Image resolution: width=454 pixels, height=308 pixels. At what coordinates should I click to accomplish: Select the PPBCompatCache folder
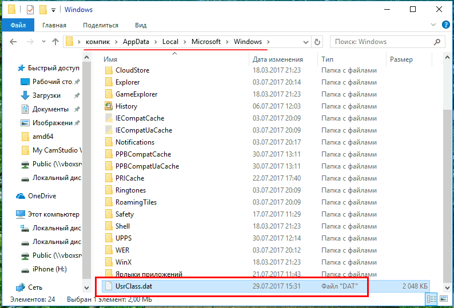[x=143, y=154]
